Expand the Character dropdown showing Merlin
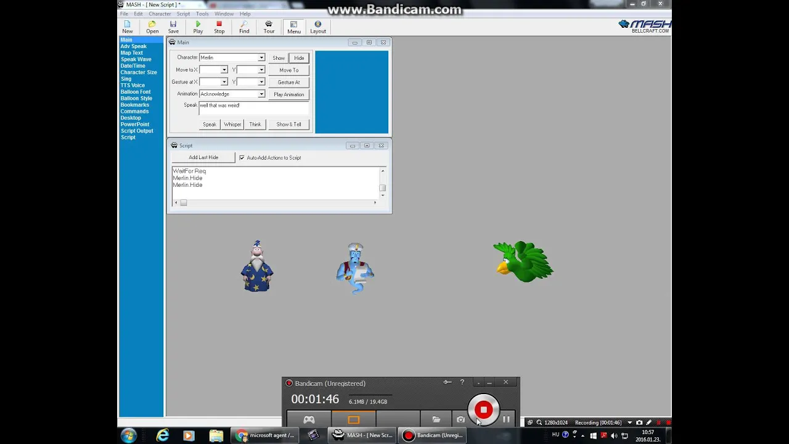The height and width of the screenshot is (444, 789). [x=261, y=57]
